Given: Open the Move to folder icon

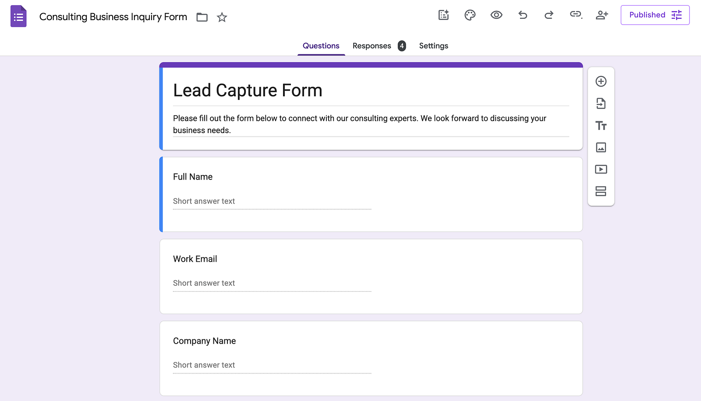Looking at the screenshot, I should pyautogui.click(x=202, y=17).
